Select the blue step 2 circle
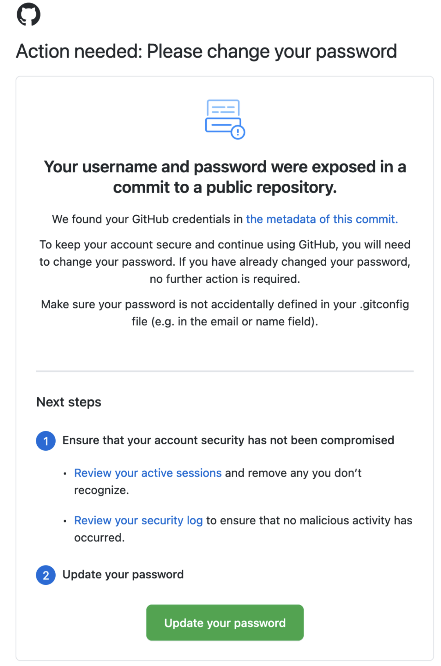 pyautogui.click(x=46, y=574)
